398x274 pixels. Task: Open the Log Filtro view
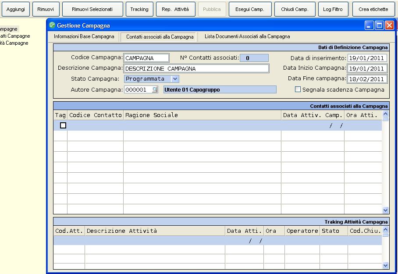(333, 9)
